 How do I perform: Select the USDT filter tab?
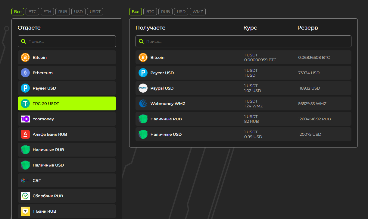[95, 12]
